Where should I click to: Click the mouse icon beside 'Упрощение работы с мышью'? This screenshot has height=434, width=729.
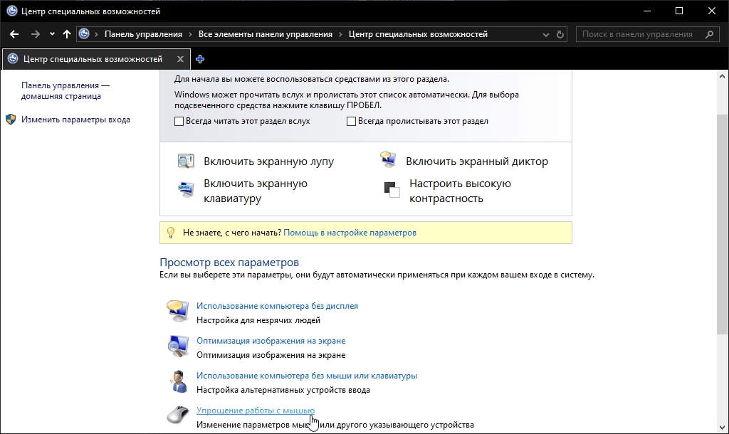tap(177, 415)
